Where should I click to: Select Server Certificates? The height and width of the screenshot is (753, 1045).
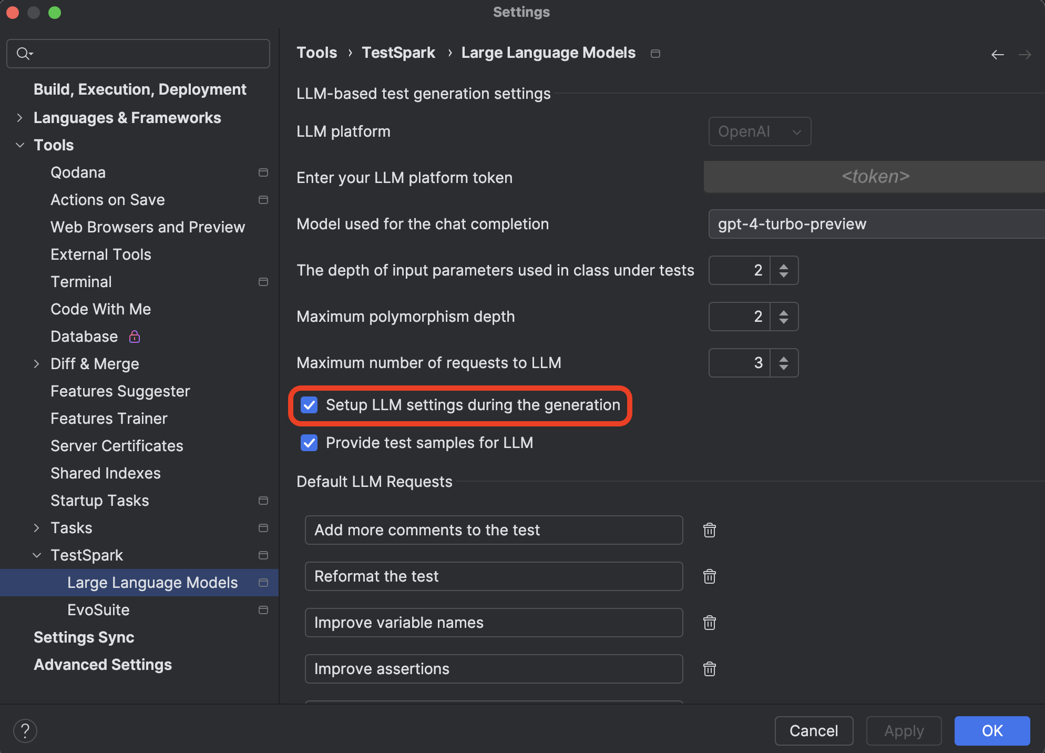click(x=117, y=446)
